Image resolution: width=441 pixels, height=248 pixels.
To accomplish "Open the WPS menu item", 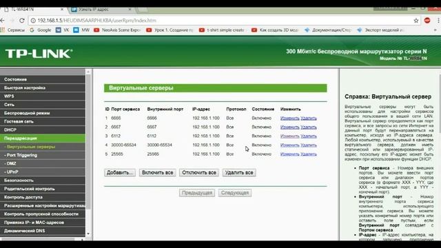I will pos(43,96).
